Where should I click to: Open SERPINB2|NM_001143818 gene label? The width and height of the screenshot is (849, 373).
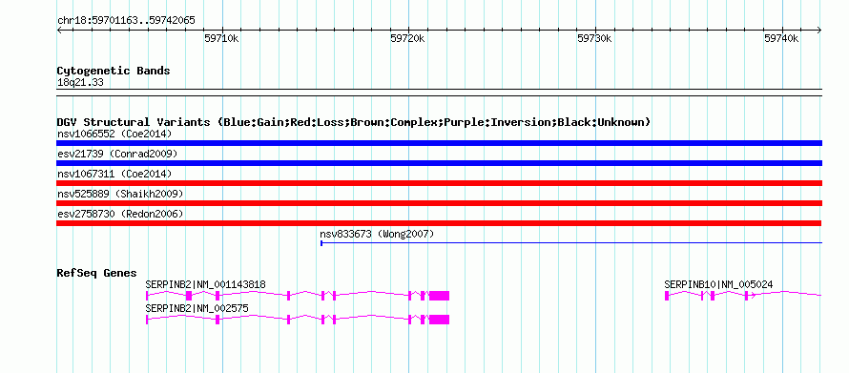point(206,284)
